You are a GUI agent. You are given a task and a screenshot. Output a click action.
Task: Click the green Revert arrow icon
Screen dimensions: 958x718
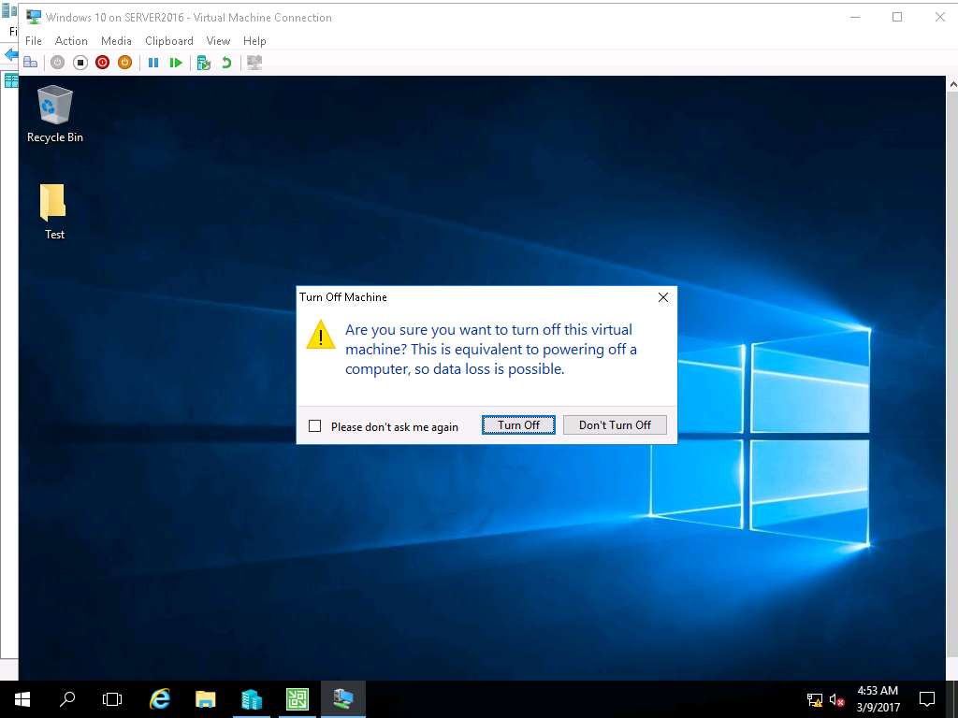[x=226, y=63]
